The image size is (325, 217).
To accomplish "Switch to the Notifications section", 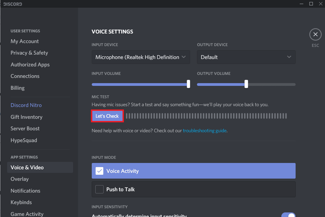I will pos(25,191).
